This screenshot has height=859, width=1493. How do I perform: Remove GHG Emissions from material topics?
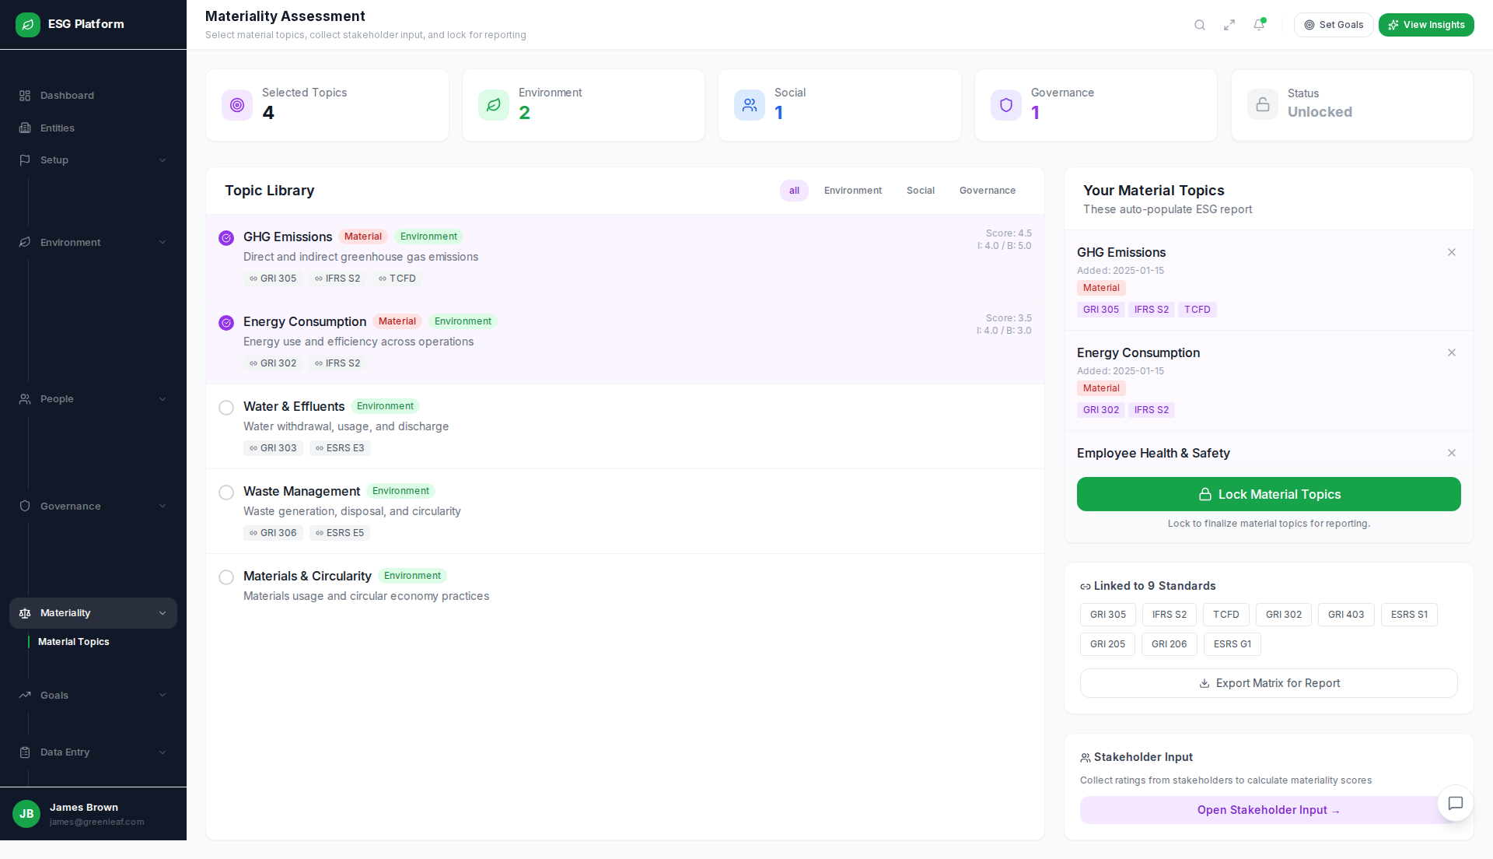(x=1452, y=252)
